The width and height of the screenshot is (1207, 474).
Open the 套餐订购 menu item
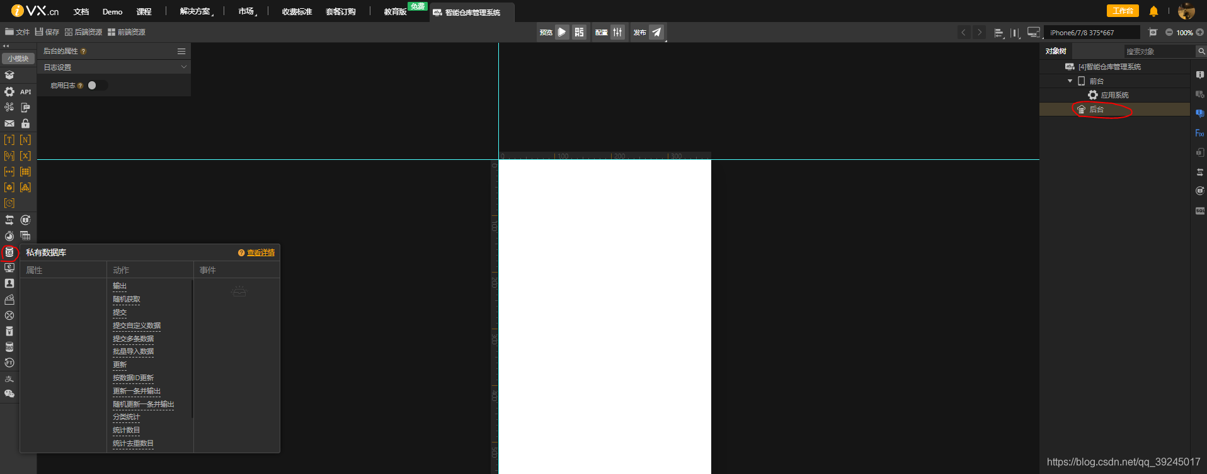(341, 12)
